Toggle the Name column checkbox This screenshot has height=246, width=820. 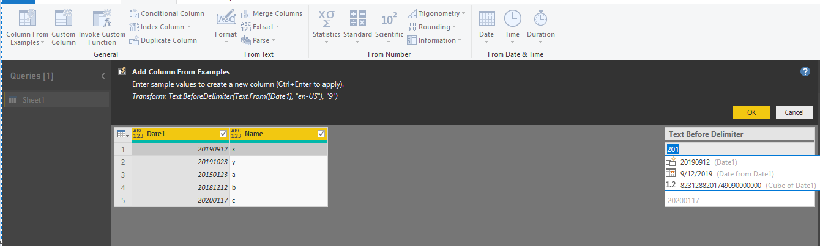pos(321,134)
